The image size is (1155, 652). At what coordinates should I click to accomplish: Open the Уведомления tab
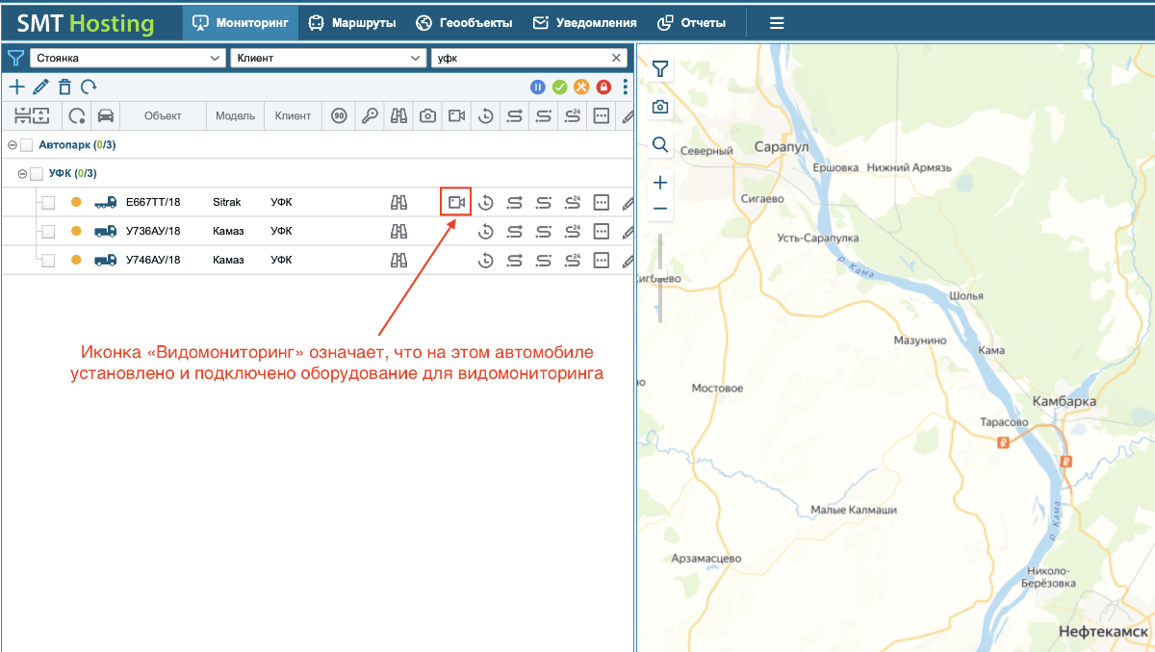coord(584,22)
